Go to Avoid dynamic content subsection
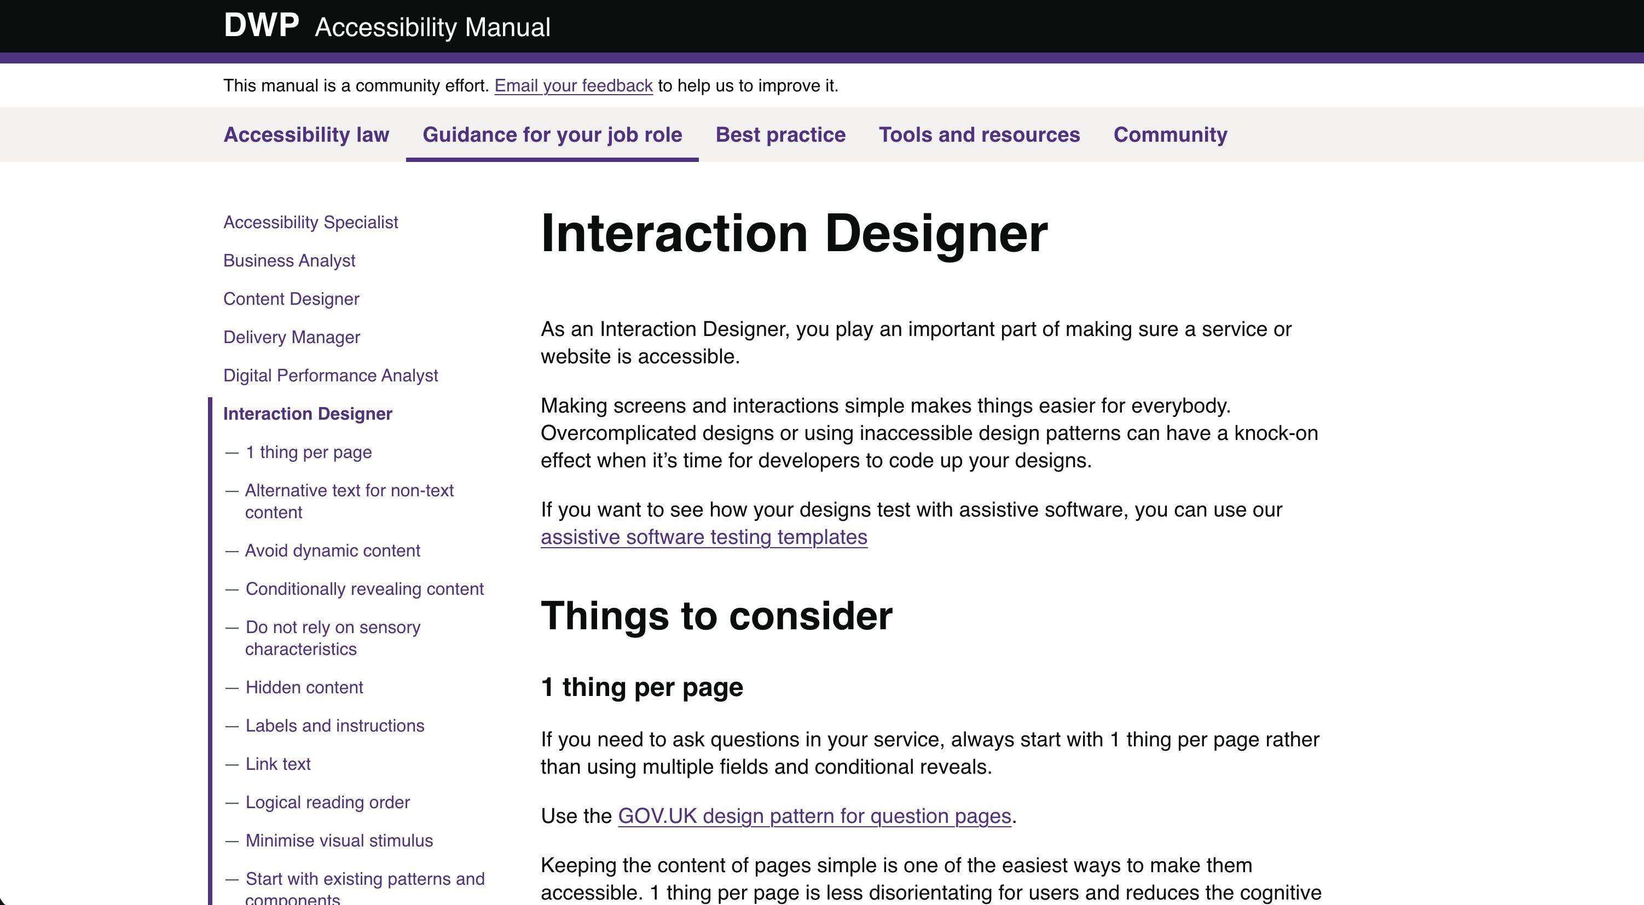 pos(333,550)
